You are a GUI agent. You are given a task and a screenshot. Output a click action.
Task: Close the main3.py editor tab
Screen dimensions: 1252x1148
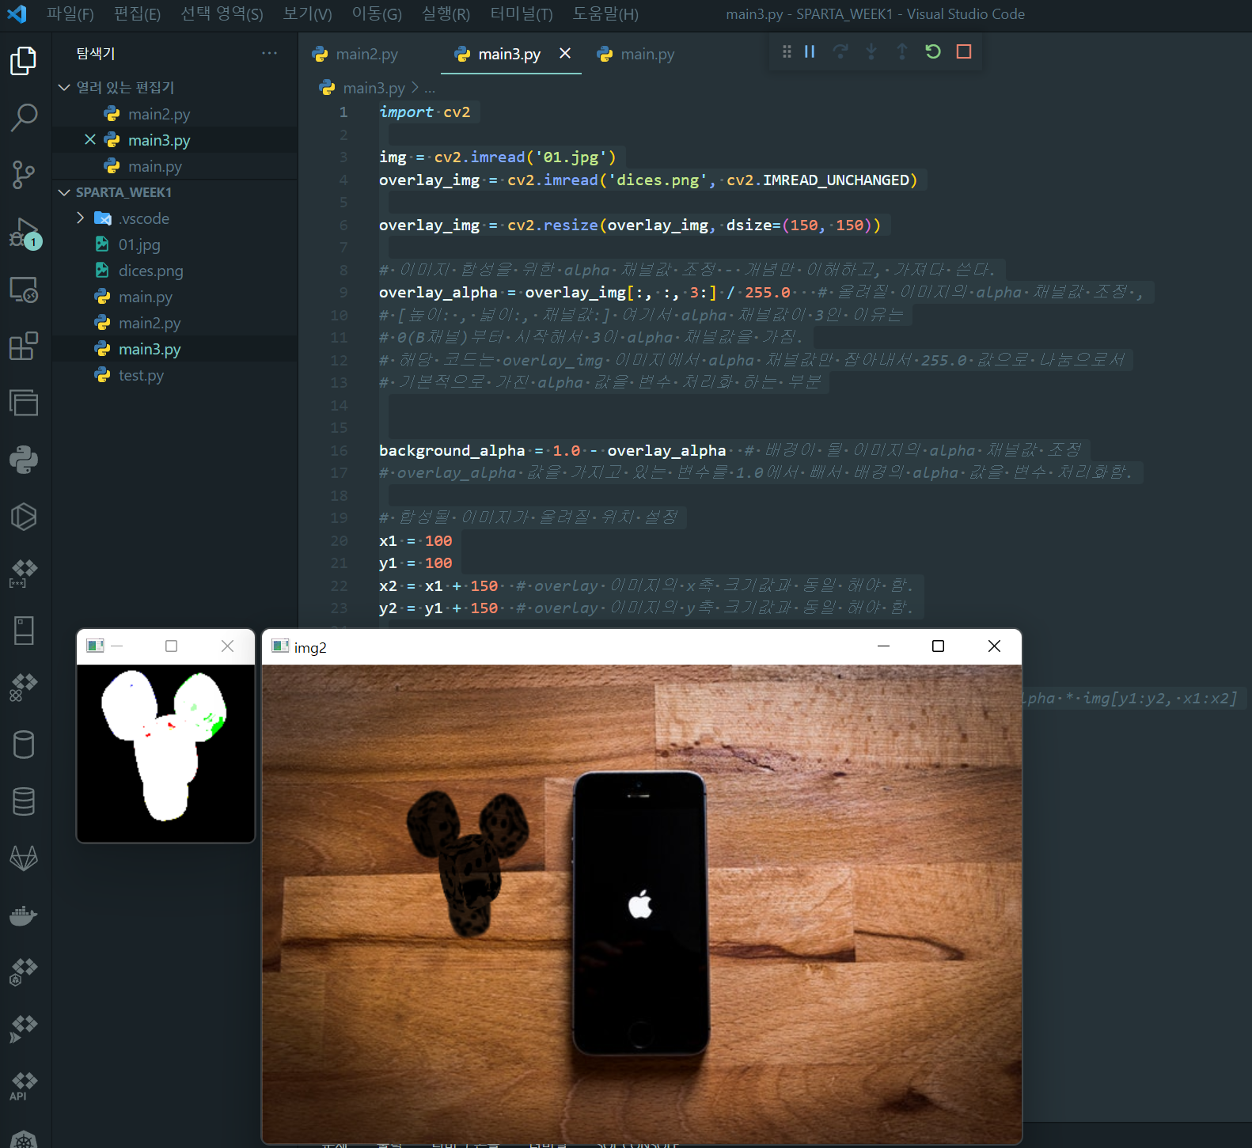pos(565,53)
